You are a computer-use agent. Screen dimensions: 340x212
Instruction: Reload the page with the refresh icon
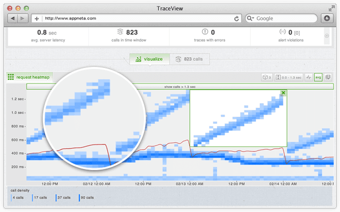point(236,19)
